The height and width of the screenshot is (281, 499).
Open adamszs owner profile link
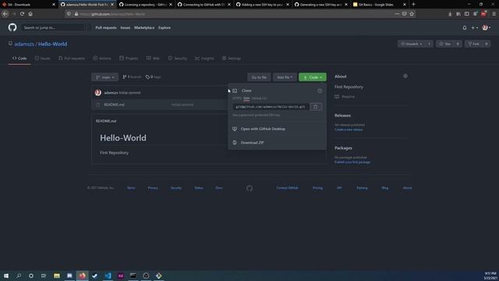(x=24, y=44)
